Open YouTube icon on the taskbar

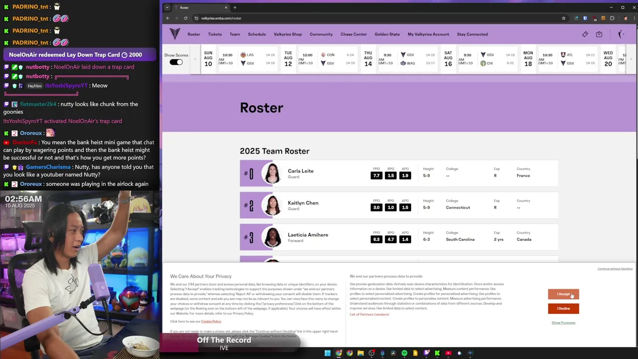(x=448, y=353)
